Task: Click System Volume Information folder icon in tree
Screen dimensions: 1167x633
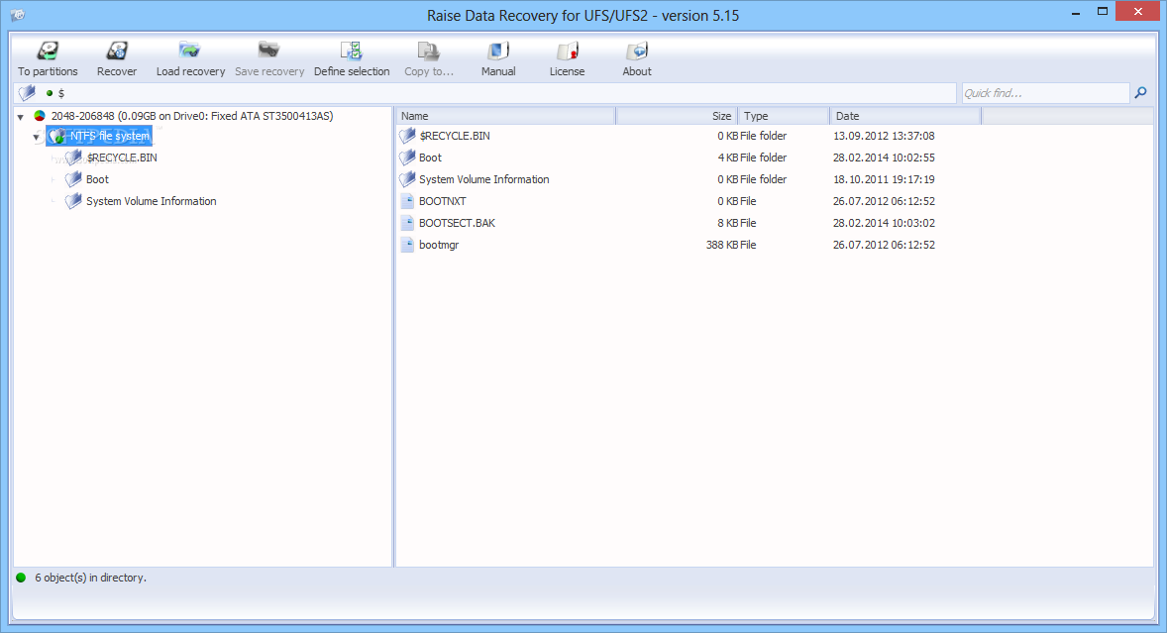Action: pyautogui.click(x=73, y=201)
